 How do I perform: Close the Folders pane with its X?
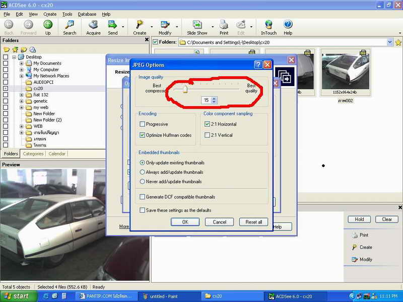(147, 40)
